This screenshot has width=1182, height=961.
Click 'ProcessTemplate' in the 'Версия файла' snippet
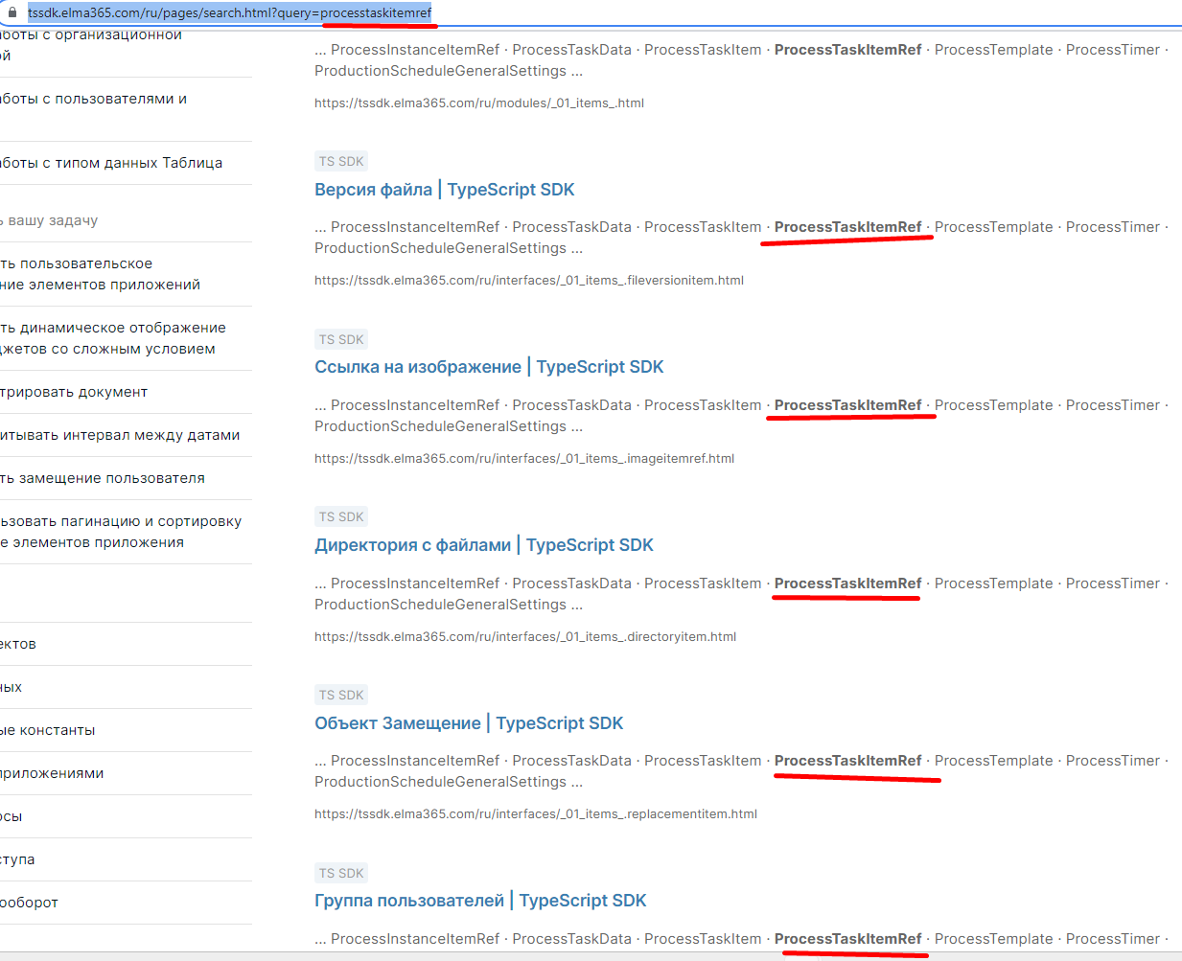(x=994, y=227)
